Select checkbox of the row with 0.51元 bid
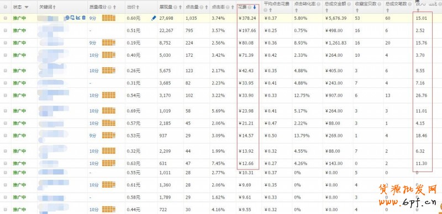 [x=6, y=30]
